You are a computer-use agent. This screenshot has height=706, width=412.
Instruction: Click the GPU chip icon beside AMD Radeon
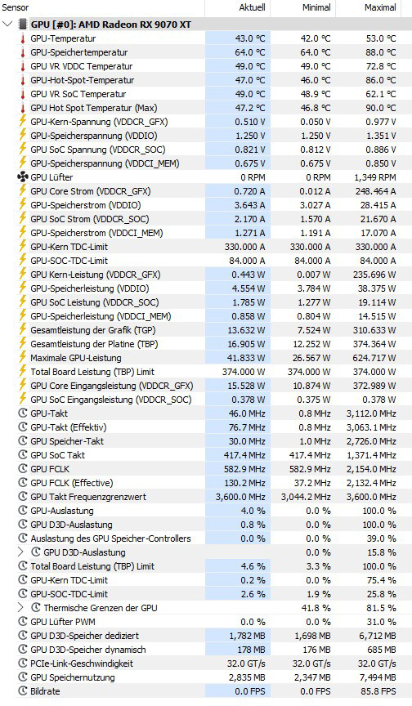(23, 25)
